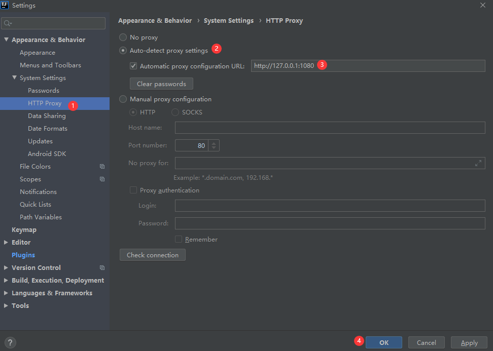The width and height of the screenshot is (493, 351).
Task: Click the settings search box
Action: pos(53,23)
